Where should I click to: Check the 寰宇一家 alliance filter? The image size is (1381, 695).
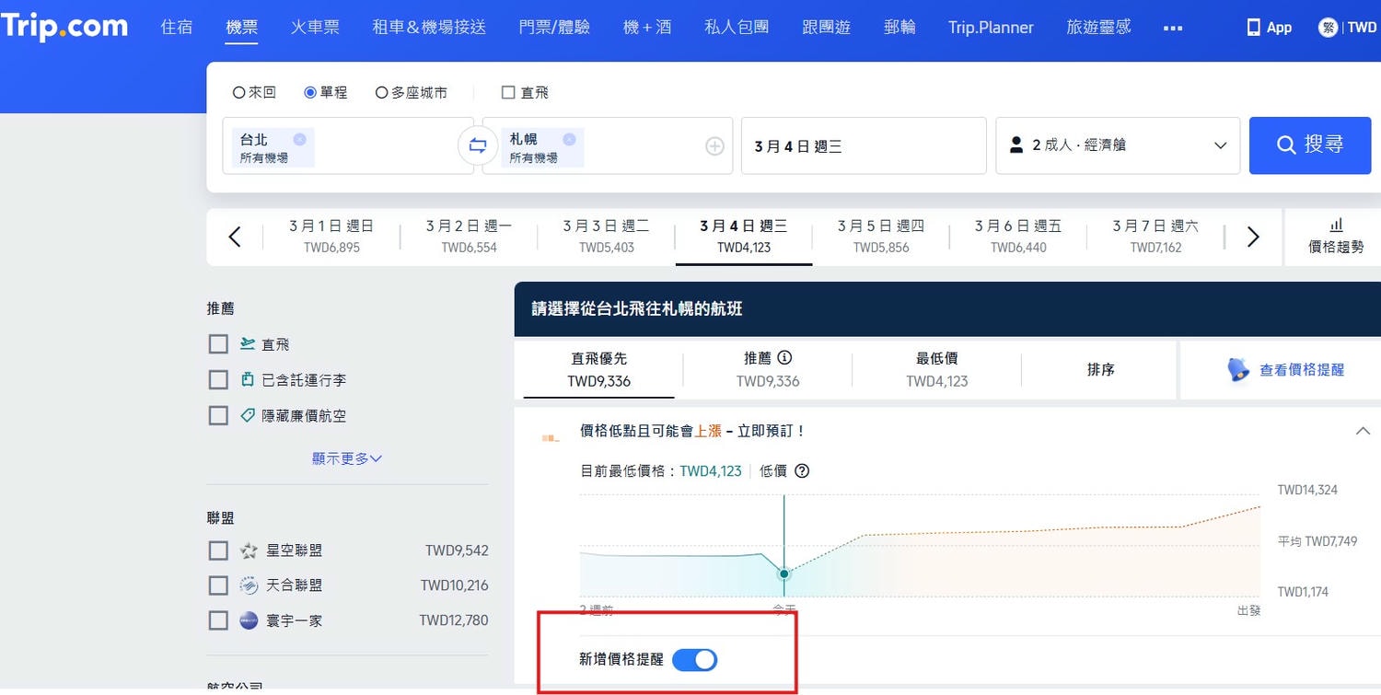[218, 620]
